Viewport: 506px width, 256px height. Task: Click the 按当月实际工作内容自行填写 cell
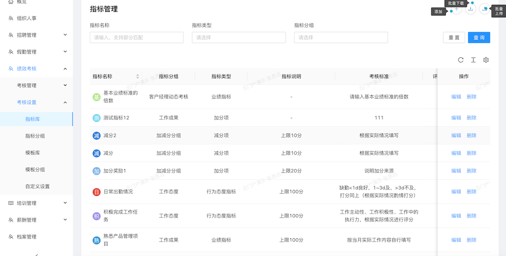[x=379, y=240]
